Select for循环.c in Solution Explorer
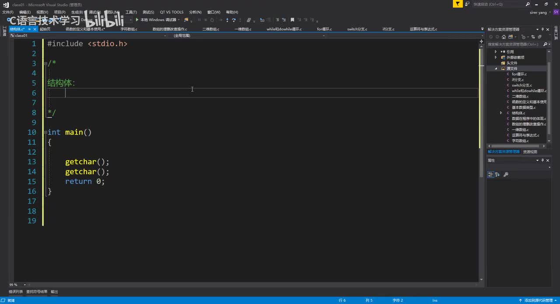The image size is (560, 304). 519,74
